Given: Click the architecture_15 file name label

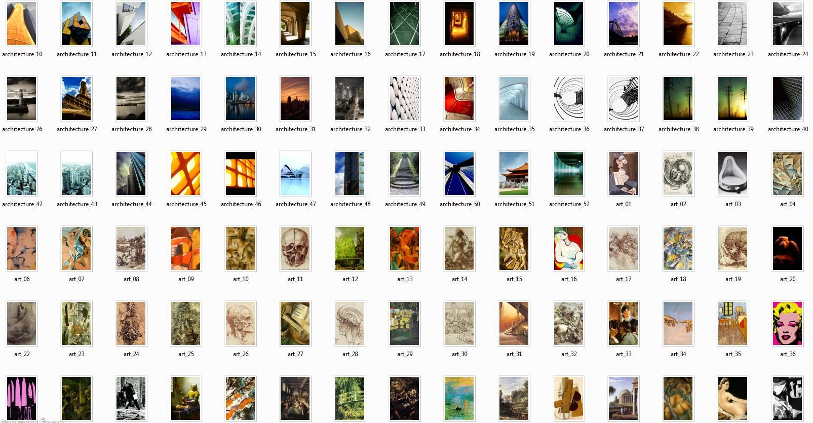Looking at the screenshot, I should pos(296,54).
